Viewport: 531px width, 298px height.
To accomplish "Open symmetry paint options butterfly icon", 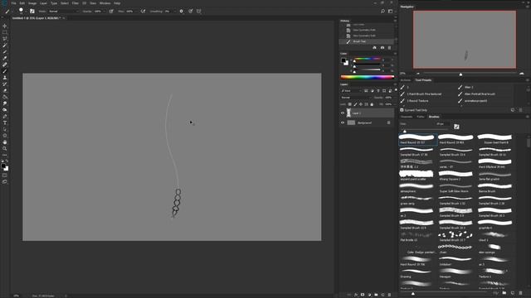I will point(199,11).
